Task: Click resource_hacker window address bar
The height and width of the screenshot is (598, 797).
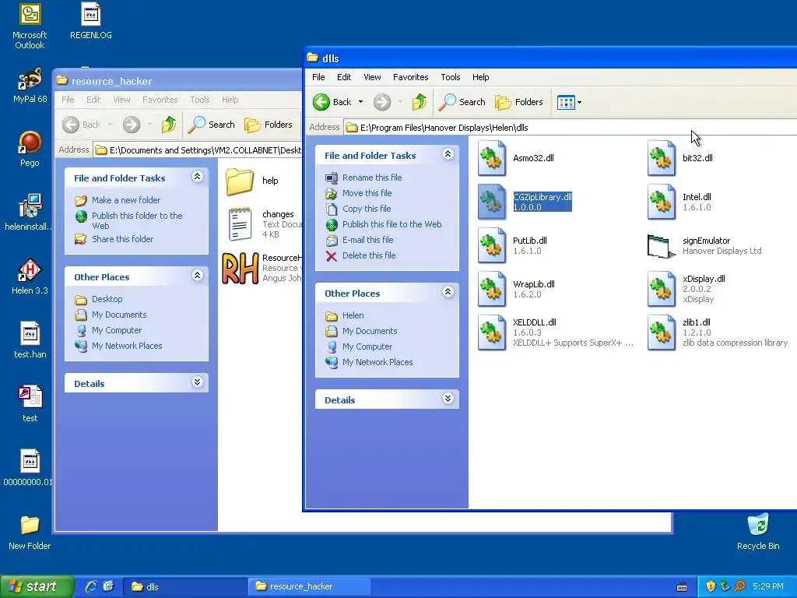Action: click(198, 150)
